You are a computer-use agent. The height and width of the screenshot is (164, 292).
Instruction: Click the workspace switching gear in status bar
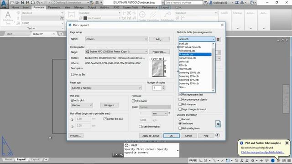(253, 160)
